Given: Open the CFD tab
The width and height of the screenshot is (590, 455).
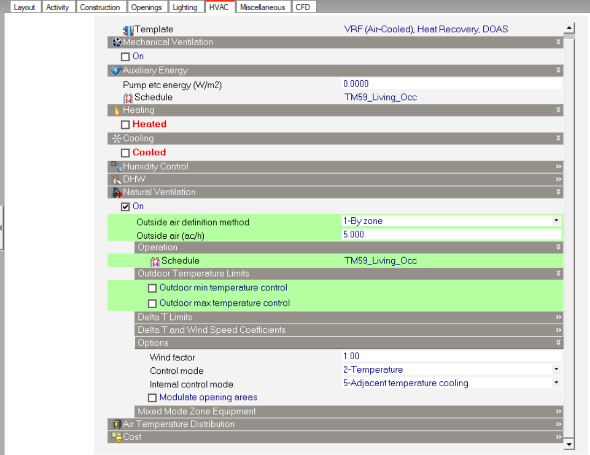Looking at the screenshot, I should point(303,7).
